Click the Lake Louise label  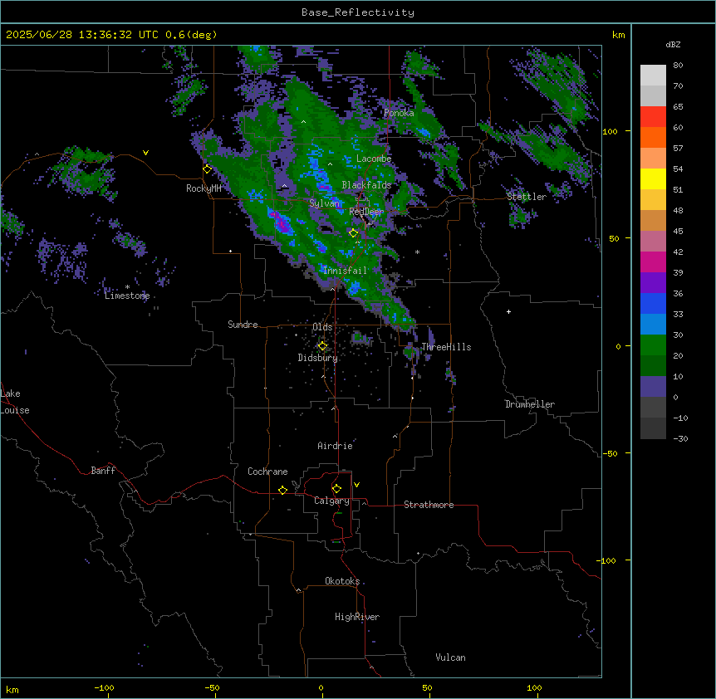coord(13,402)
